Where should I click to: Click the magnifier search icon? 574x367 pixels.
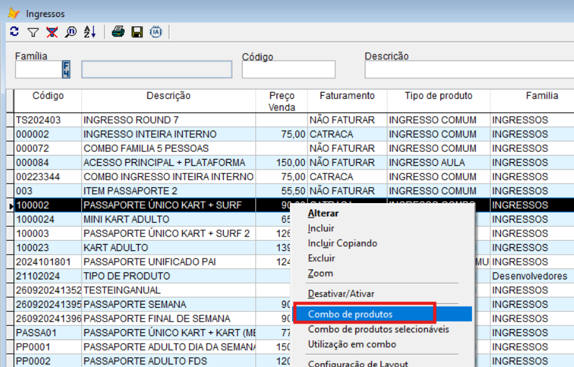pos(71,32)
